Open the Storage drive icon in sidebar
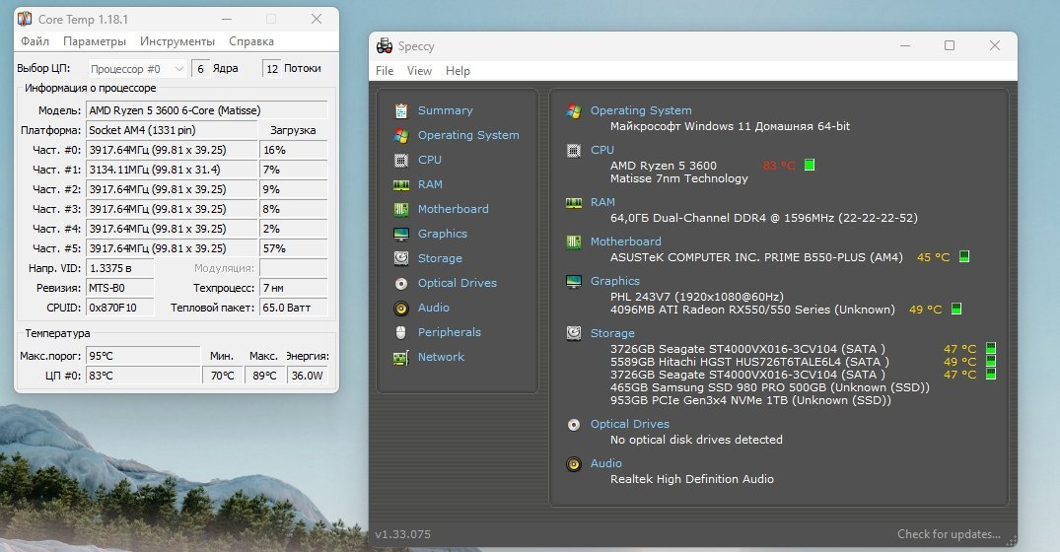Screen dimensions: 1060x552 click(401, 258)
